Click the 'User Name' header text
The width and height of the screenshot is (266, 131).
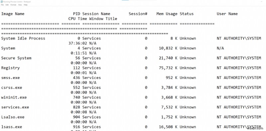(x=227, y=14)
